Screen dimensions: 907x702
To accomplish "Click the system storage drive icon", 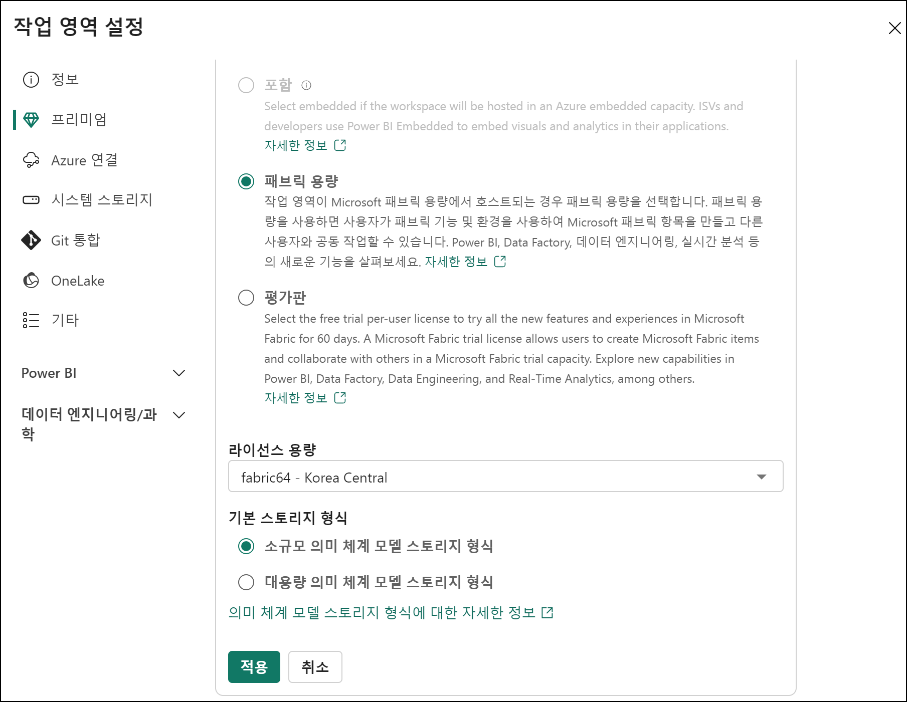I will click(31, 200).
